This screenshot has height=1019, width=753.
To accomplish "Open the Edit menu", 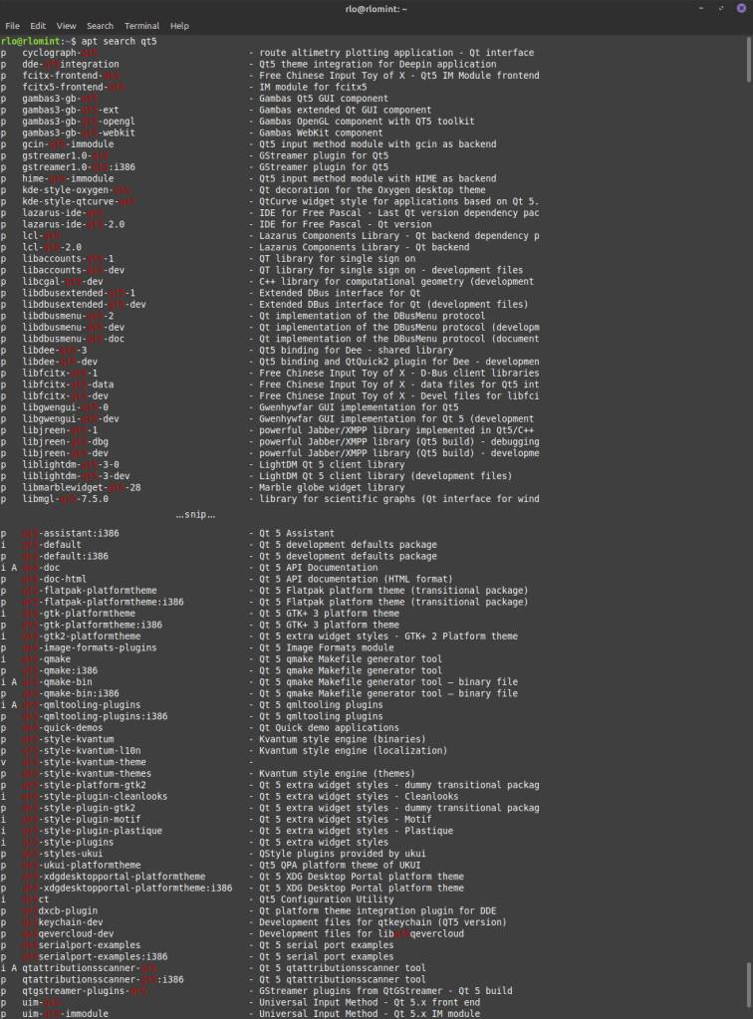I will tap(38, 25).
